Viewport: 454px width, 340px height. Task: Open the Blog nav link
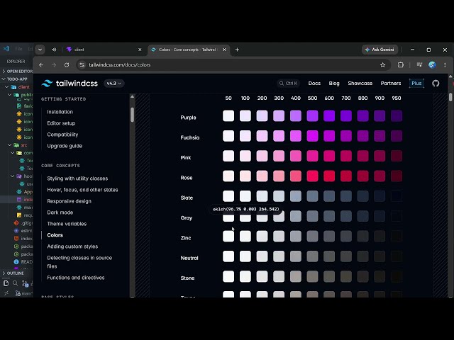tap(334, 84)
